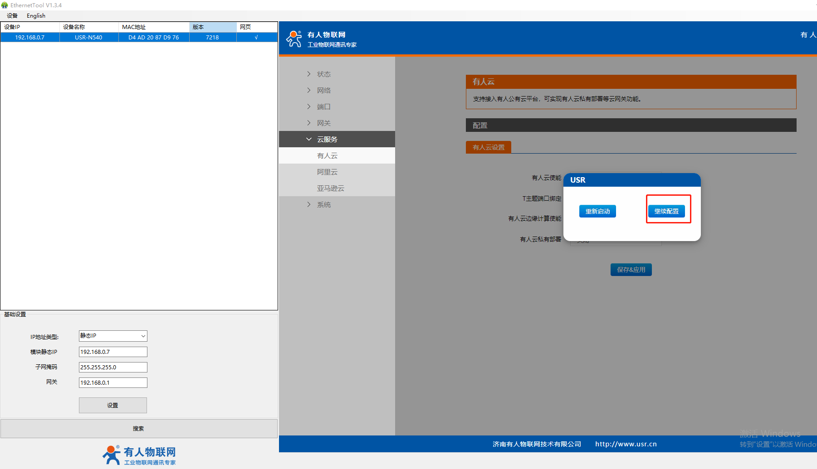Image resolution: width=817 pixels, height=469 pixels.
Task: Expand the 端口 section in the sidebar
Action: 337,106
